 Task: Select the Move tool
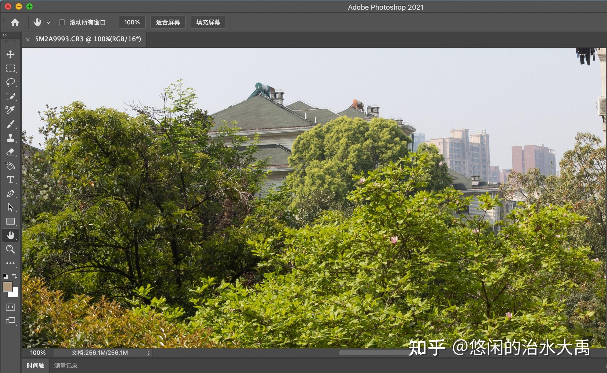(10, 54)
